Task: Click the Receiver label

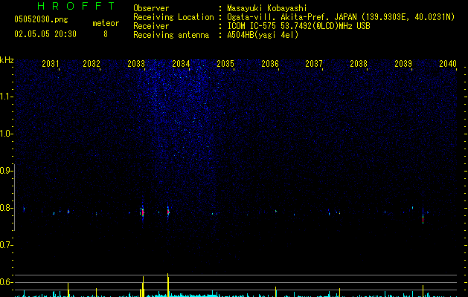Action: [x=151, y=26]
